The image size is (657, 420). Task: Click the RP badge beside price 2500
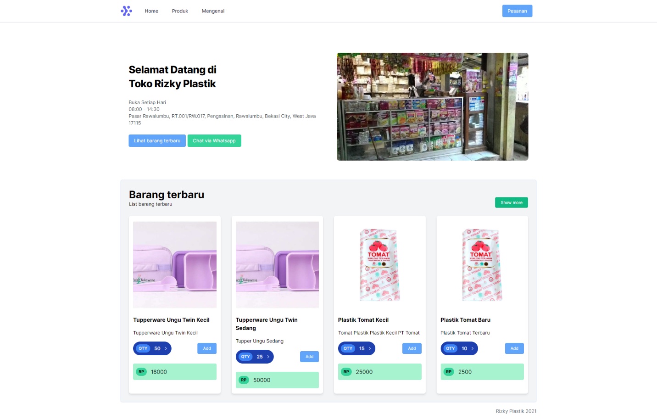click(449, 372)
